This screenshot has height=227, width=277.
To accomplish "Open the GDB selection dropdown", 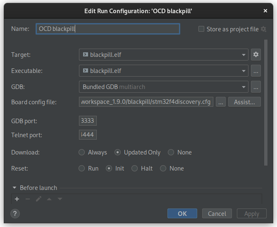I will [x=244, y=87].
